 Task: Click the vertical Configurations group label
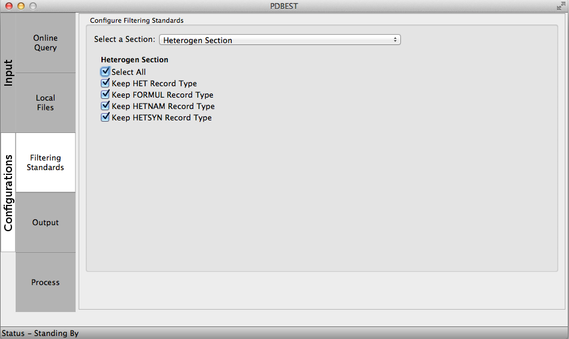8,193
